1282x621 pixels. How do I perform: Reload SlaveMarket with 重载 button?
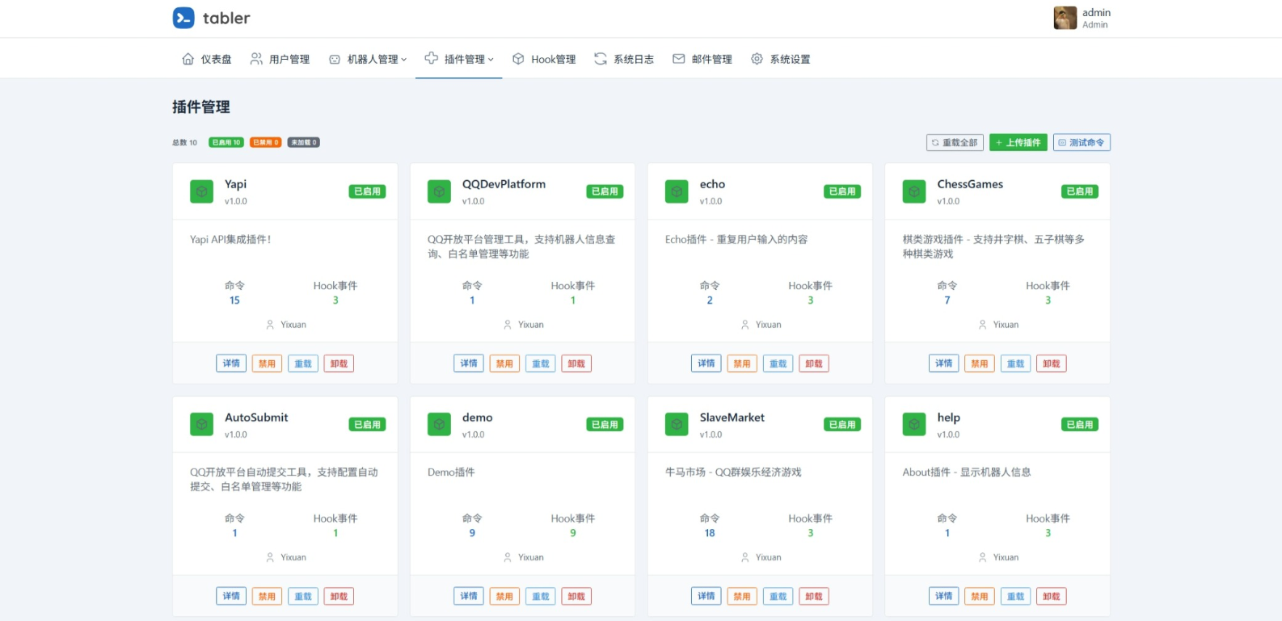(778, 596)
